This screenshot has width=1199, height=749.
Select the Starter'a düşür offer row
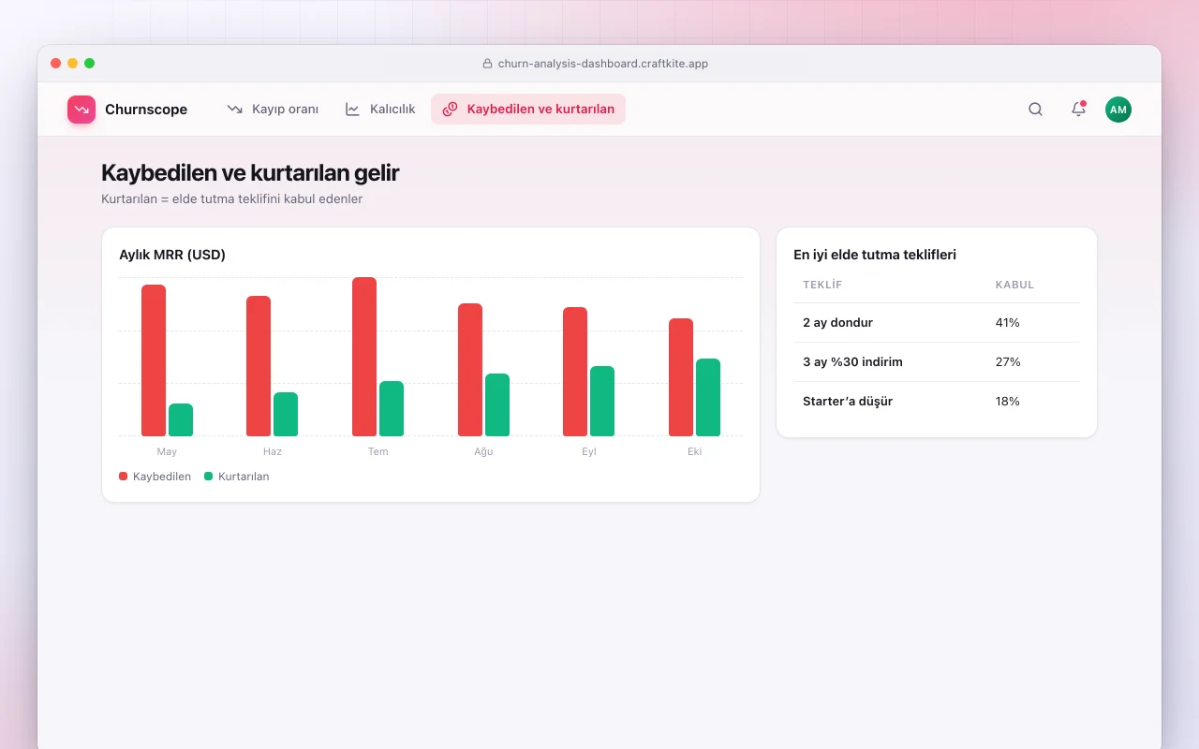937,402
